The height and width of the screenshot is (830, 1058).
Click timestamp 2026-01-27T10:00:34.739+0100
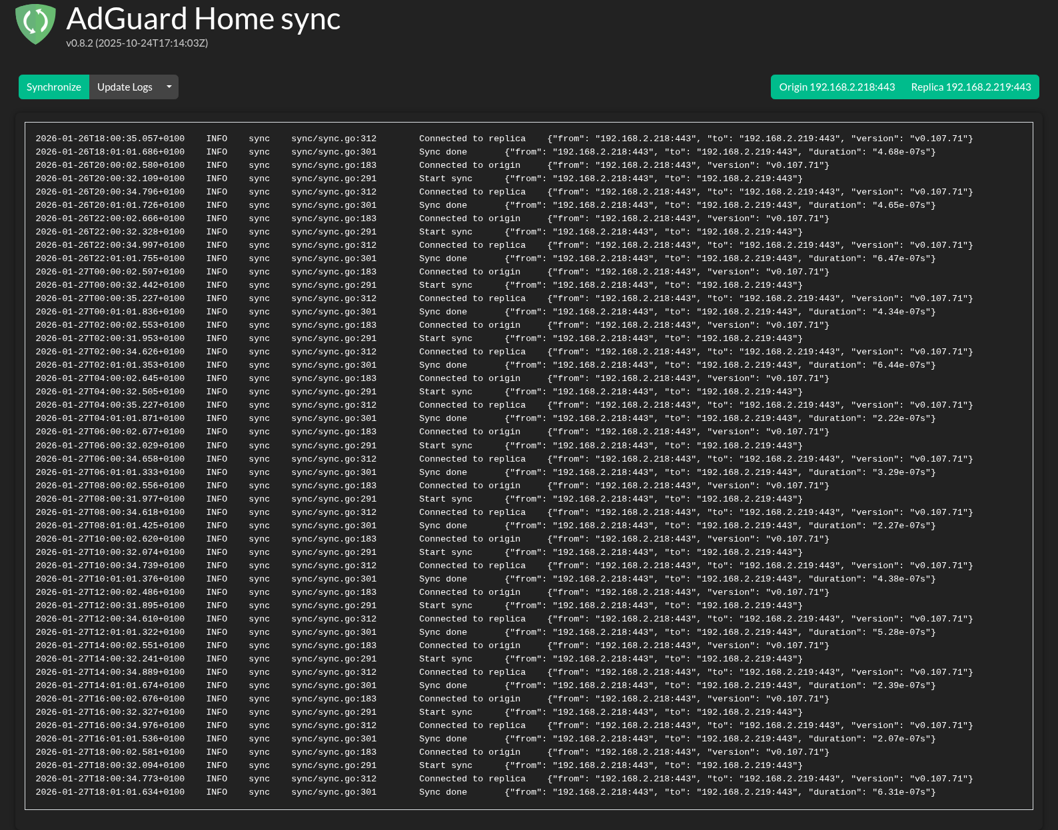[110, 566]
